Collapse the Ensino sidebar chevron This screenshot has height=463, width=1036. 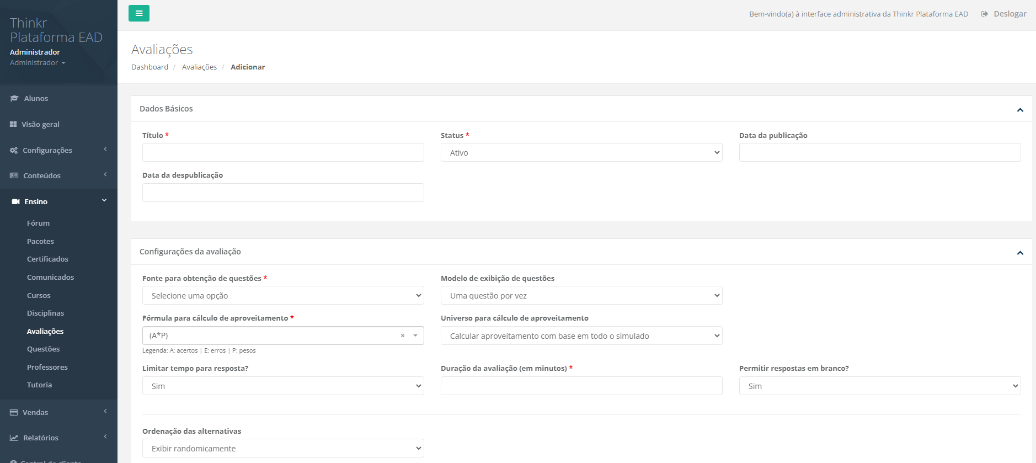(x=104, y=201)
